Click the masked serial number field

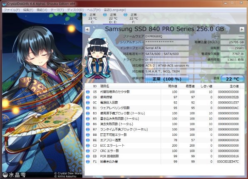[167, 42]
